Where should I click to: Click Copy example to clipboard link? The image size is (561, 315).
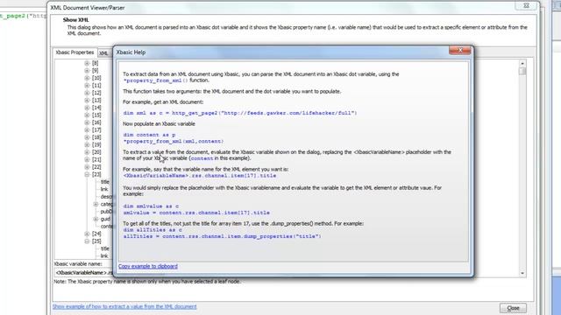tap(148, 266)
